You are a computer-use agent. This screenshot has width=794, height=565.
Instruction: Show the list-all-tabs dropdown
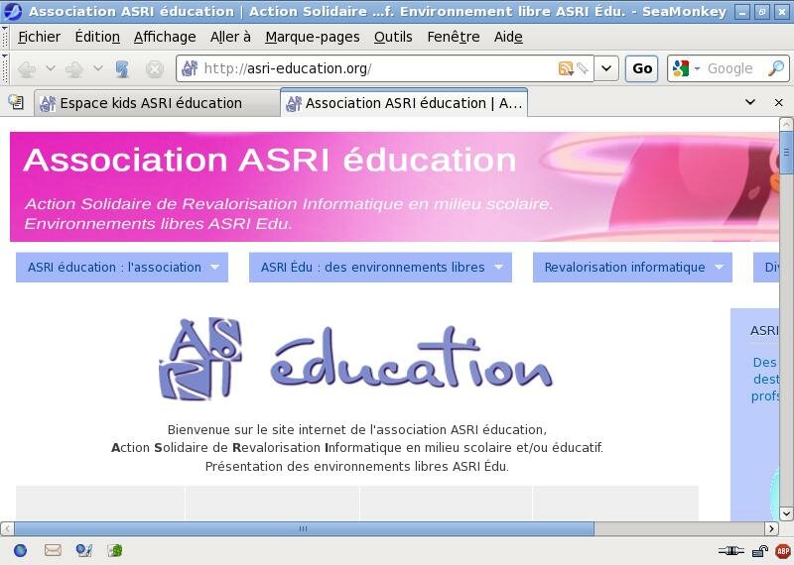[x=750, y=102]
